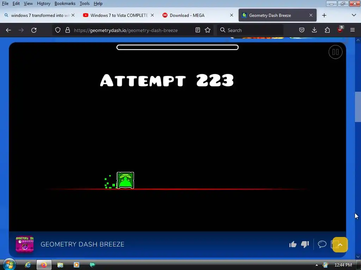
Task: Open the tracking protection shield icon
Action: click(58, 30)
